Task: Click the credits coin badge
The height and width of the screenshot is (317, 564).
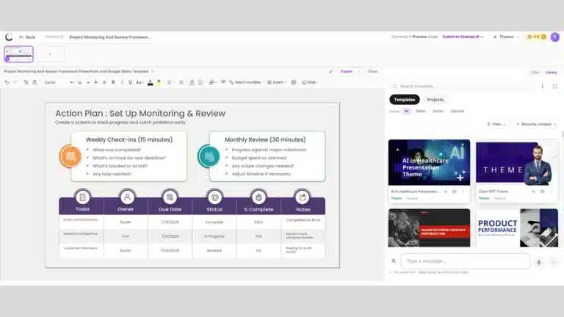Action: tap(536, 37)
